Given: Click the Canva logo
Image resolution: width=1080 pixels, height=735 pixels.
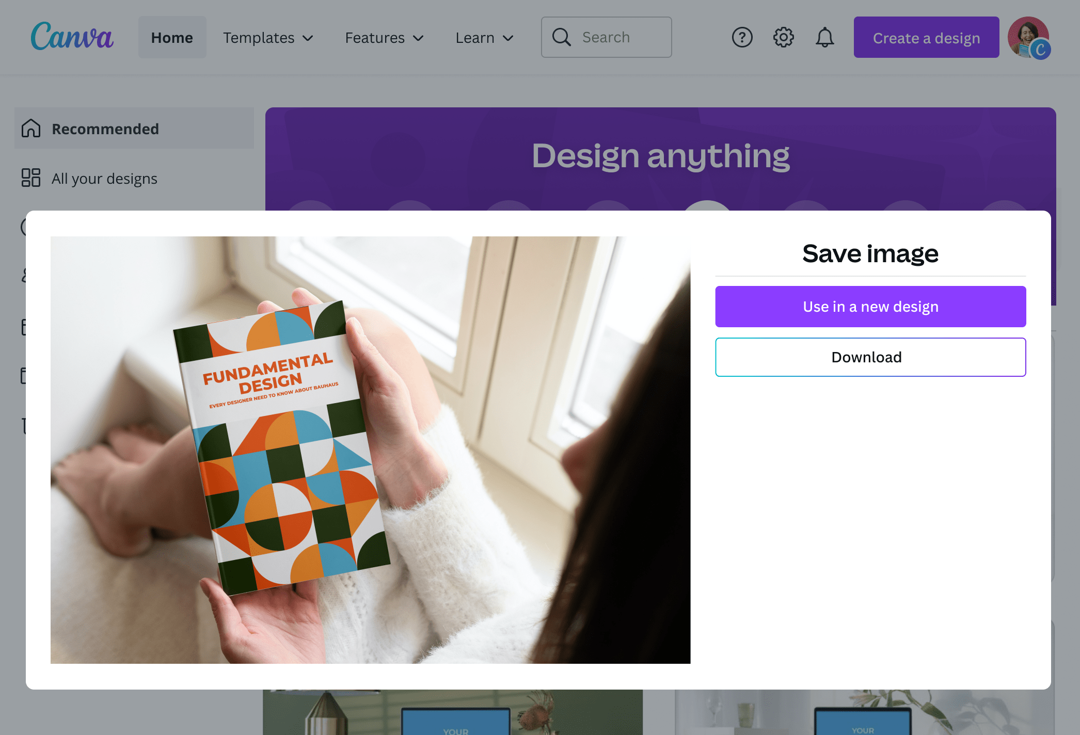Looking at the screenshot, I should (72, 37).
